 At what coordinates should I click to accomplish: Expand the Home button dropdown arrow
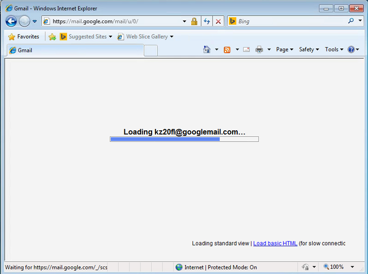click(x=217, y=49)
